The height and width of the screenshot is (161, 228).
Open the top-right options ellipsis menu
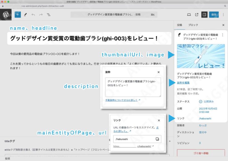(223, 15)
